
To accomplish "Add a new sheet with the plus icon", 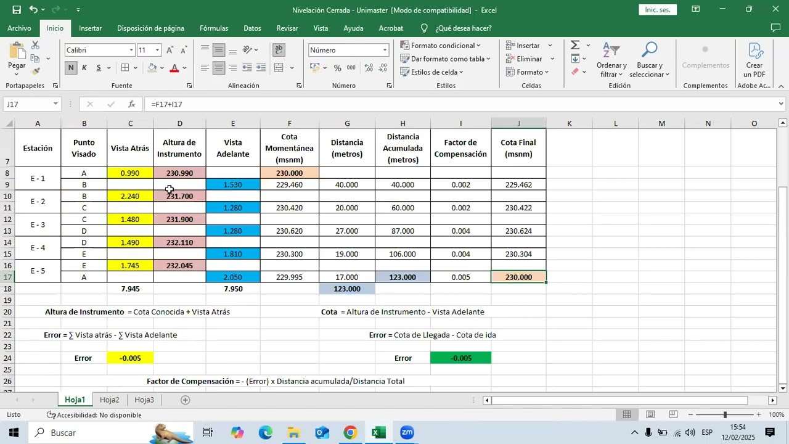I will (x=185, y=400).
